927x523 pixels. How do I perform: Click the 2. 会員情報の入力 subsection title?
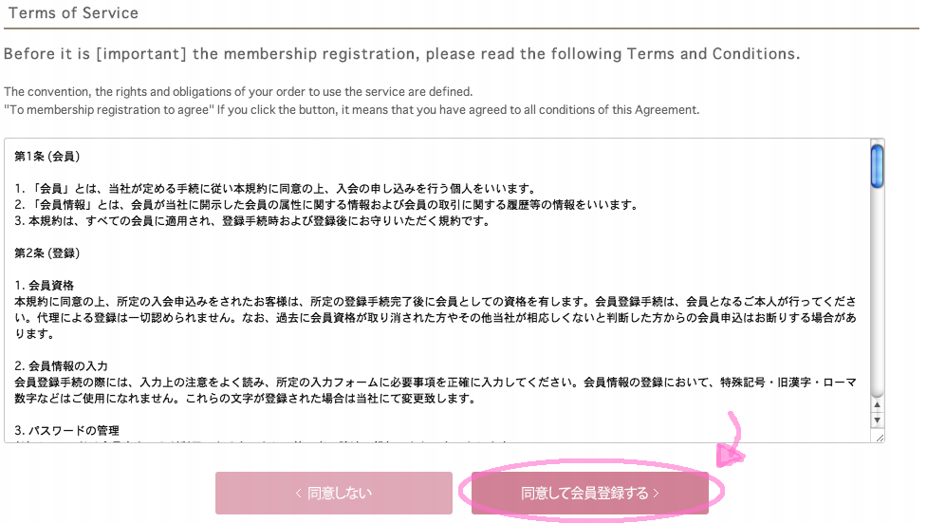[x=62, y=366]
